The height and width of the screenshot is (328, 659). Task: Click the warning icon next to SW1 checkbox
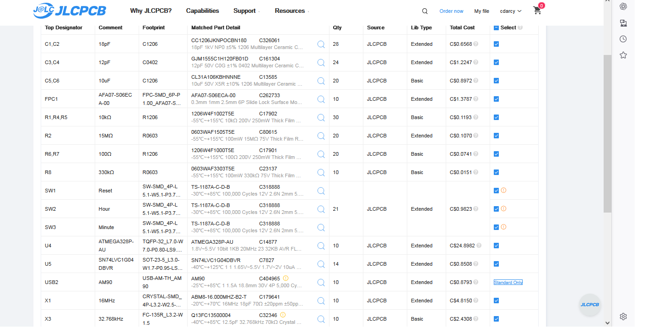point(504,190)
